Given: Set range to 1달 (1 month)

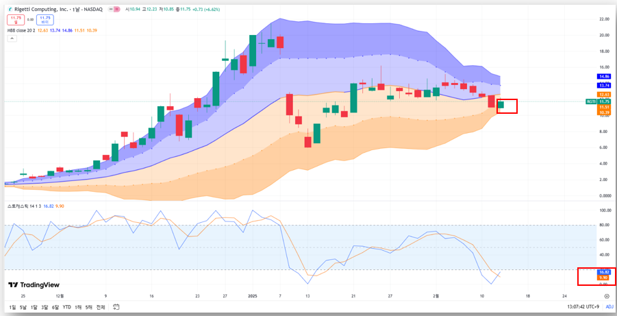Looking at the screenshot, I should pos(34,307).
